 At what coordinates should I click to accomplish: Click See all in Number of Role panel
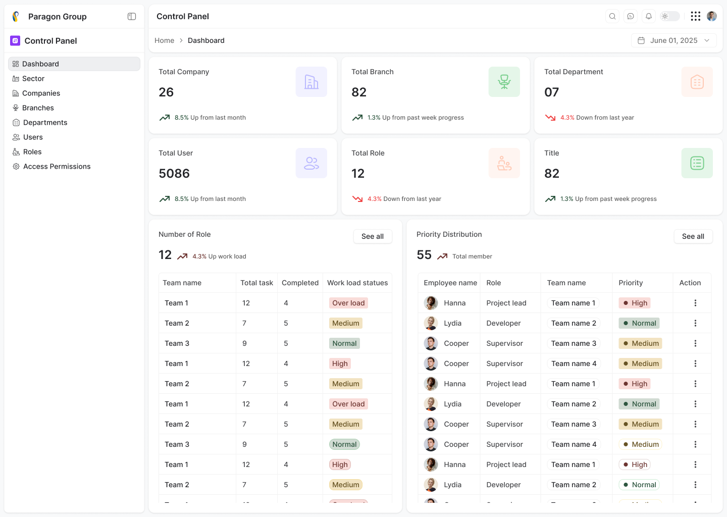tap(373, 236)
